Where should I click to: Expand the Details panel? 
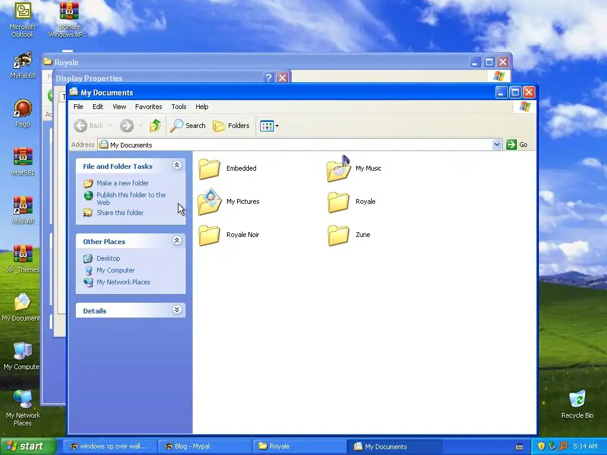[177, 310]
